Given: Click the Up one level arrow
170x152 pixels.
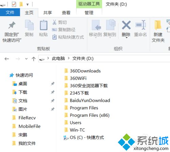Looking at the screenshot, I should pos(34,59).
